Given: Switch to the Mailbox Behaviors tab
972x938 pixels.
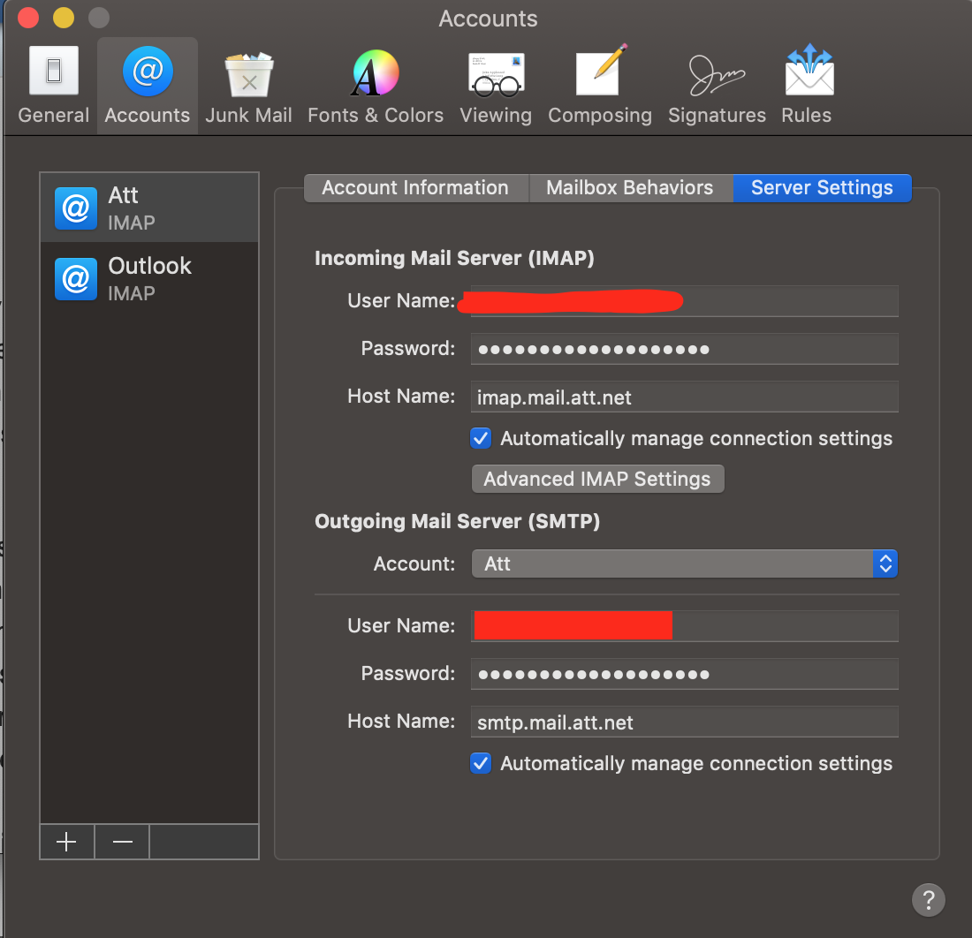Looking at the screenshot, I should 630,188.
